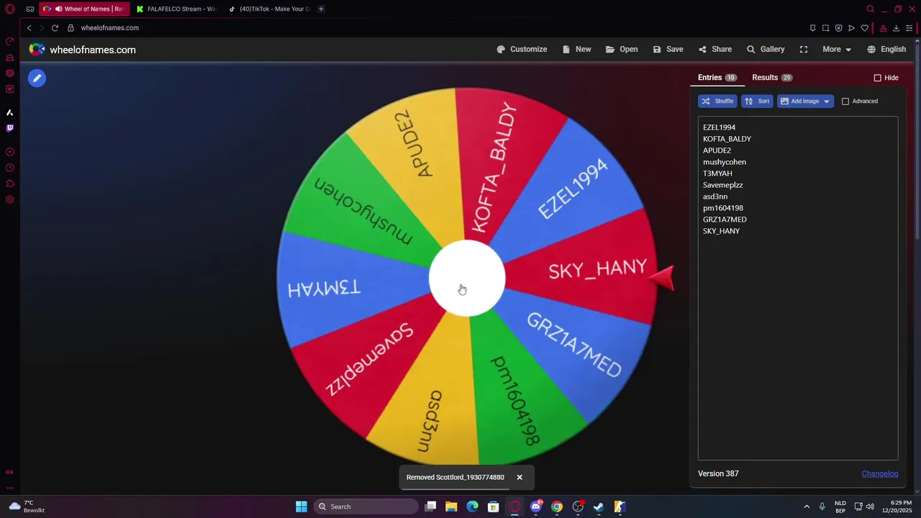
Task: Reload the page
Action: [x=55, y=28]
